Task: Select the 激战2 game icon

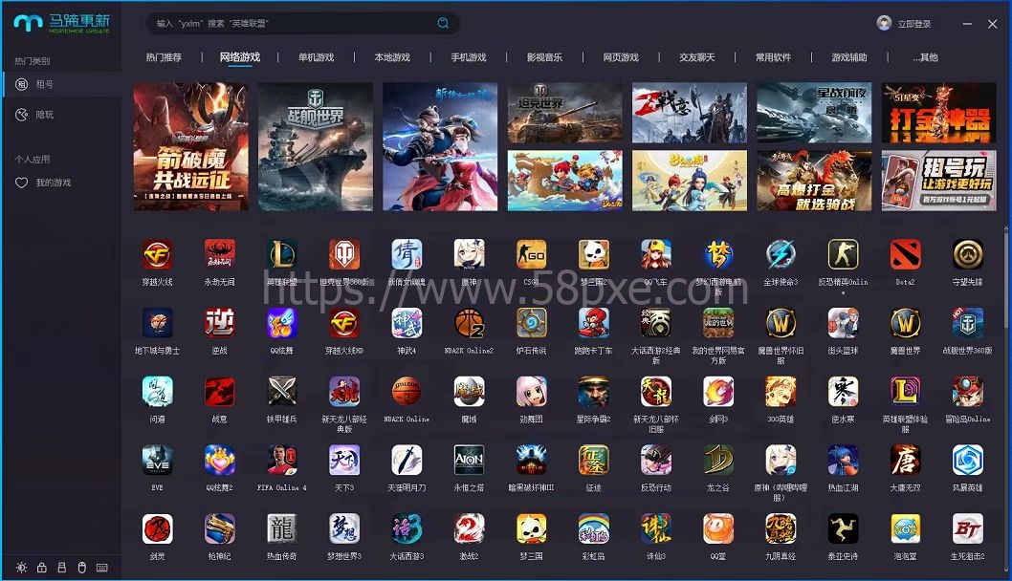Action: [470, 528]
